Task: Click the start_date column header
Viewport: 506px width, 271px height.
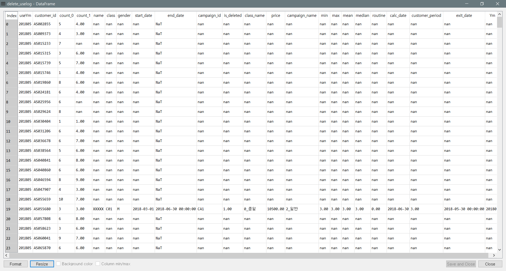Action: point(143,16)
